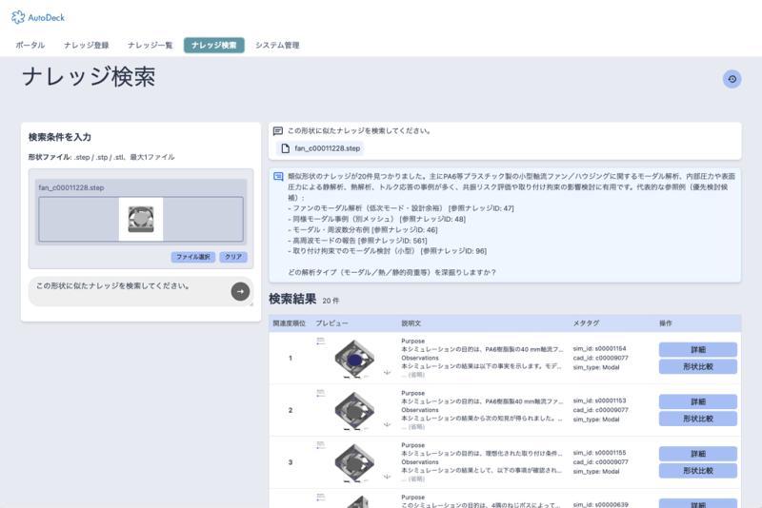Viewport: 762px width, 508px height.
Task: Click text '参照ナレッジID: 561'
Action: (392, 240)
